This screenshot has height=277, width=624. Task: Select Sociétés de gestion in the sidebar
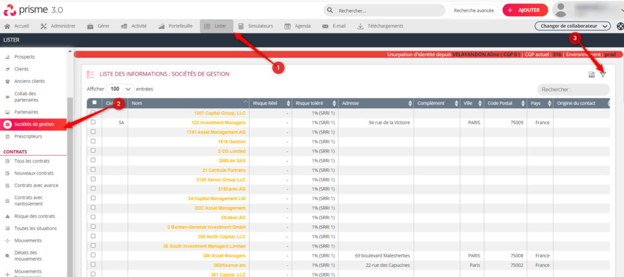[x=34, y=124]
